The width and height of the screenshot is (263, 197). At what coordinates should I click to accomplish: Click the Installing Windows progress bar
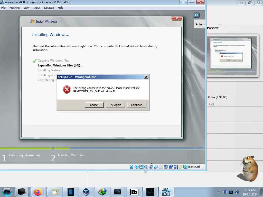tap(129, 148)
